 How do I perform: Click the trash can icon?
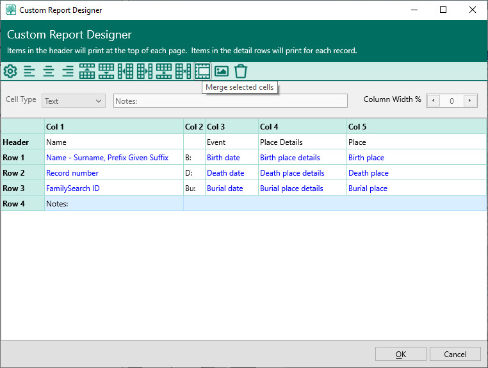[241, 72]
